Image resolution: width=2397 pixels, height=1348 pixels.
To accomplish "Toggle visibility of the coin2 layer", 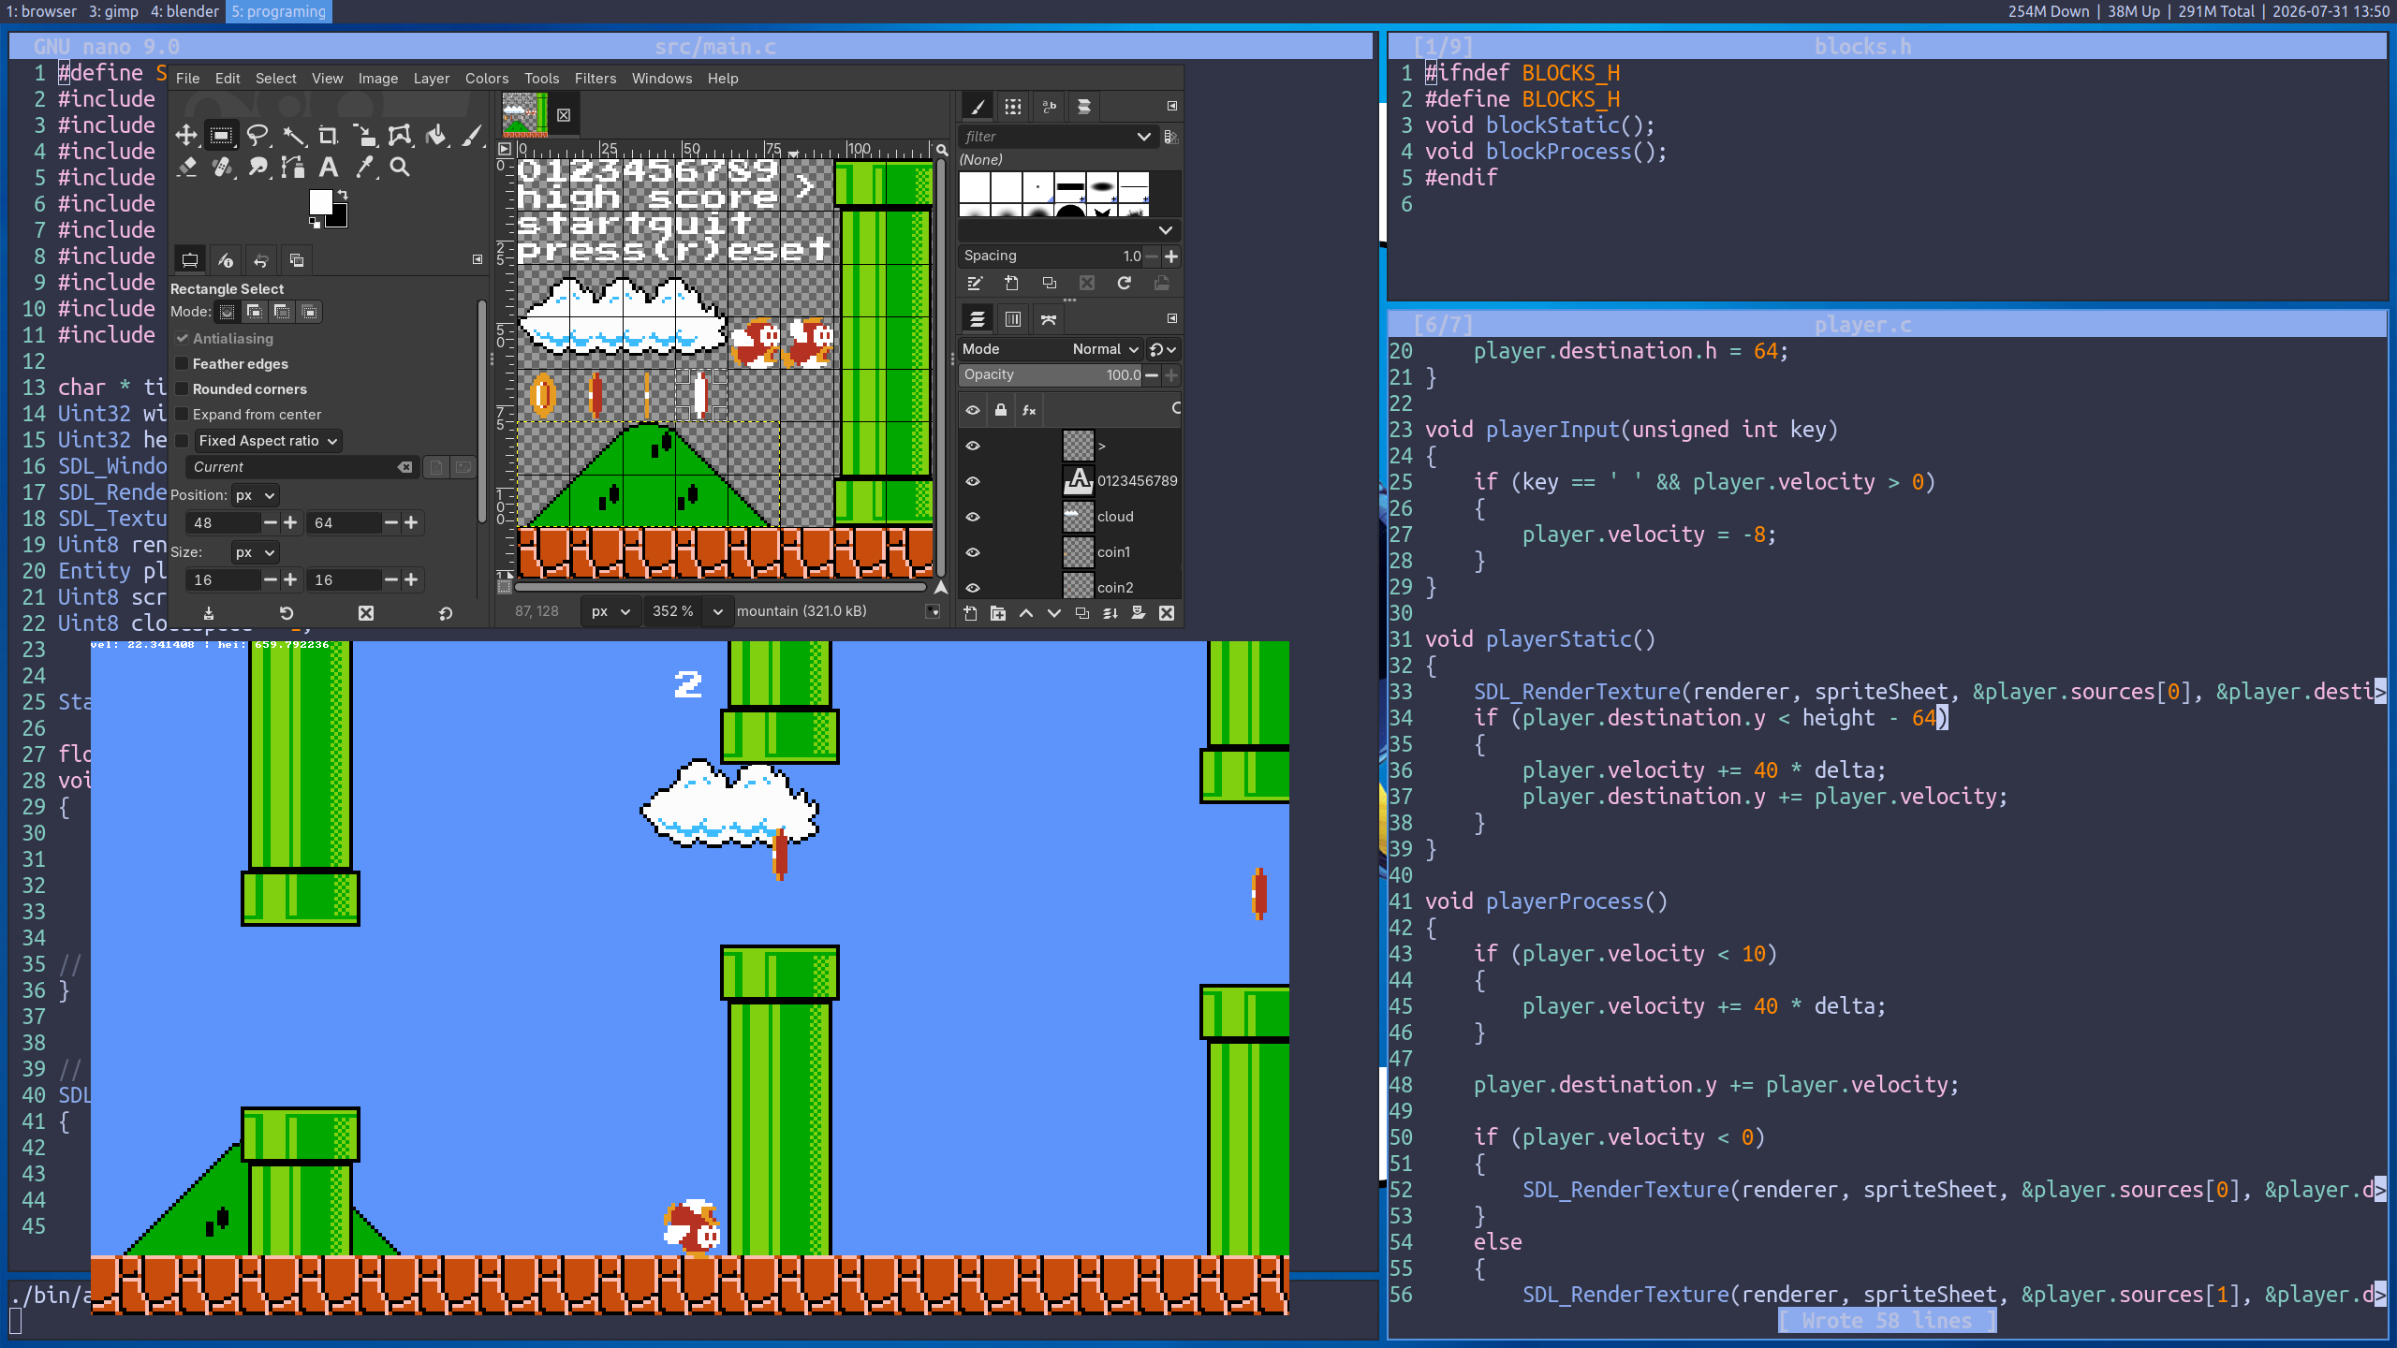I will pos(973,588).
